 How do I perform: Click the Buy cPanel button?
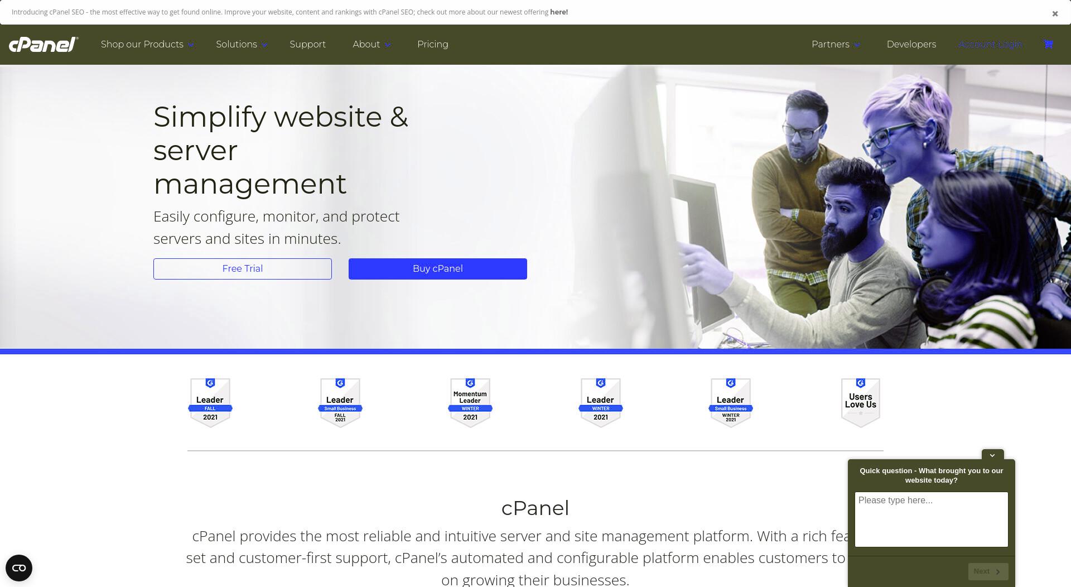pos(438,269)
